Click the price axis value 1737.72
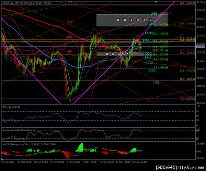The height and width of the screenshot is (171, 206). 201,36
